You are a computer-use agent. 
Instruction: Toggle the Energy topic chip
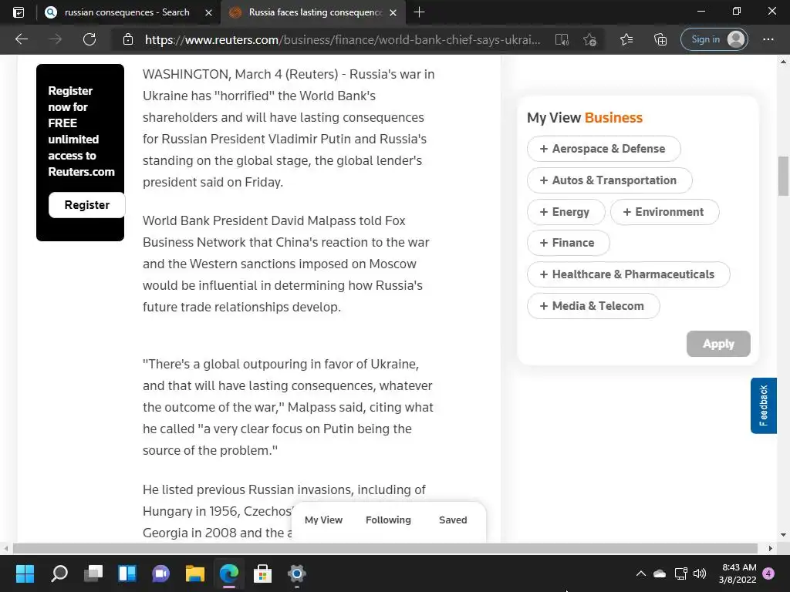tap(565, 212)
